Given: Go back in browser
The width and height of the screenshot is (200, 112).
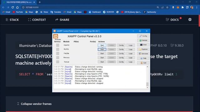Looking at the screenshot, I should [x=3, y=7].
